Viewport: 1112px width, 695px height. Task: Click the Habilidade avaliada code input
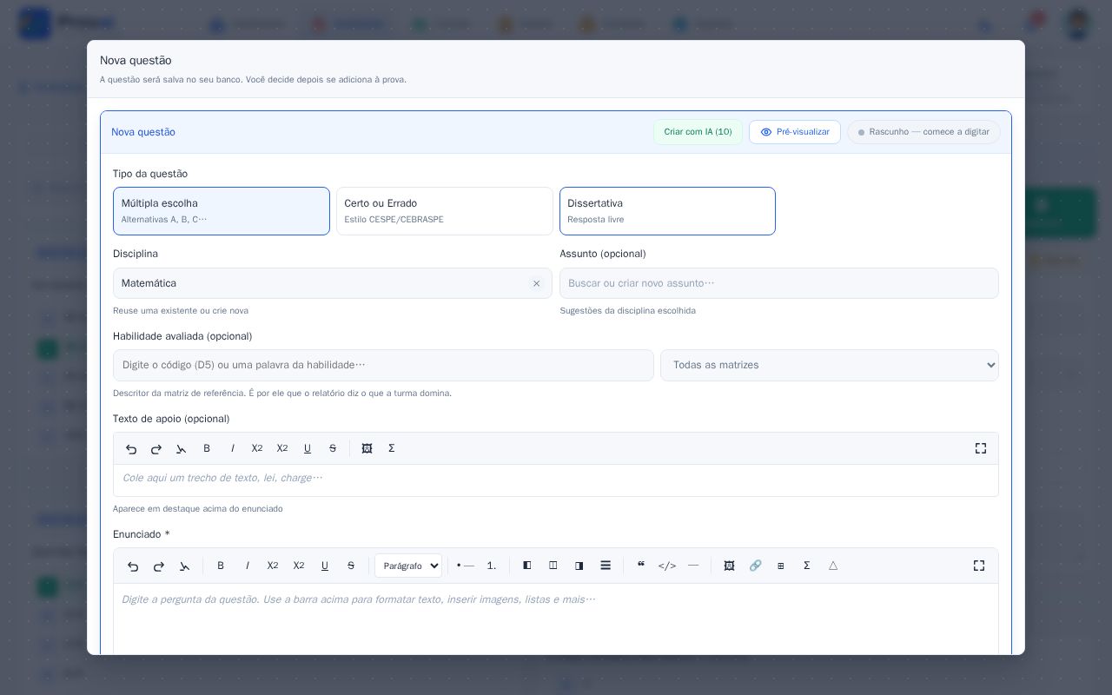coord(383,365)
